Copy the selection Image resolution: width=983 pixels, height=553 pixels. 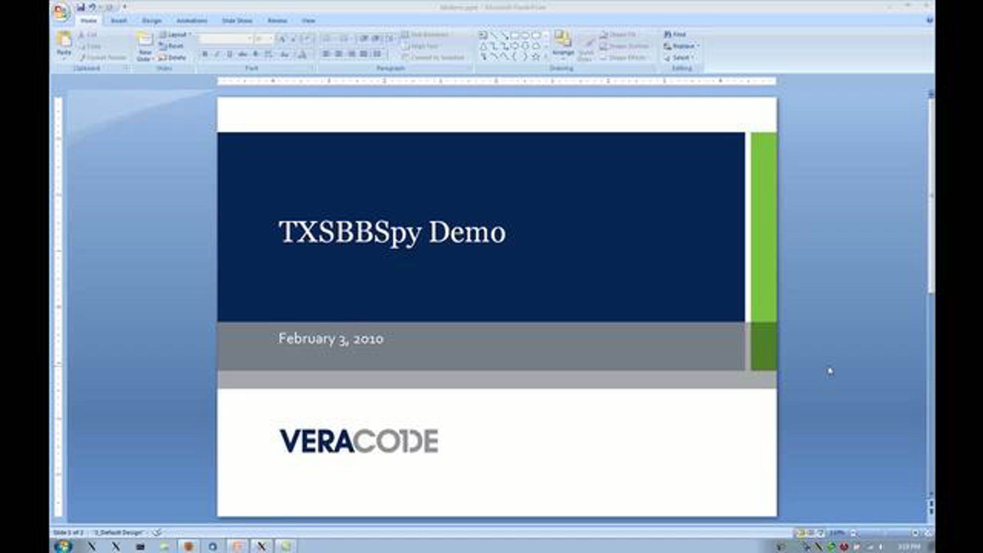90,46
